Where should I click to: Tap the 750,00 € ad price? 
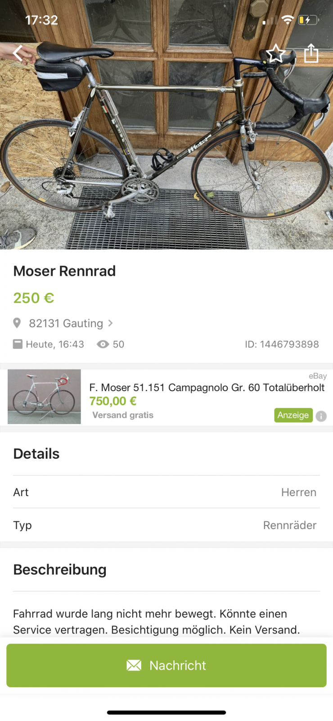[x=113, y=401]
